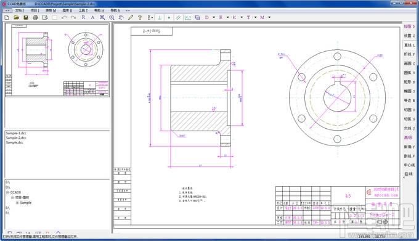Viewport: 419px width, 241px height.
Task: Choose the 倒角 Y chamfer tool
Action: pos(409,147)
